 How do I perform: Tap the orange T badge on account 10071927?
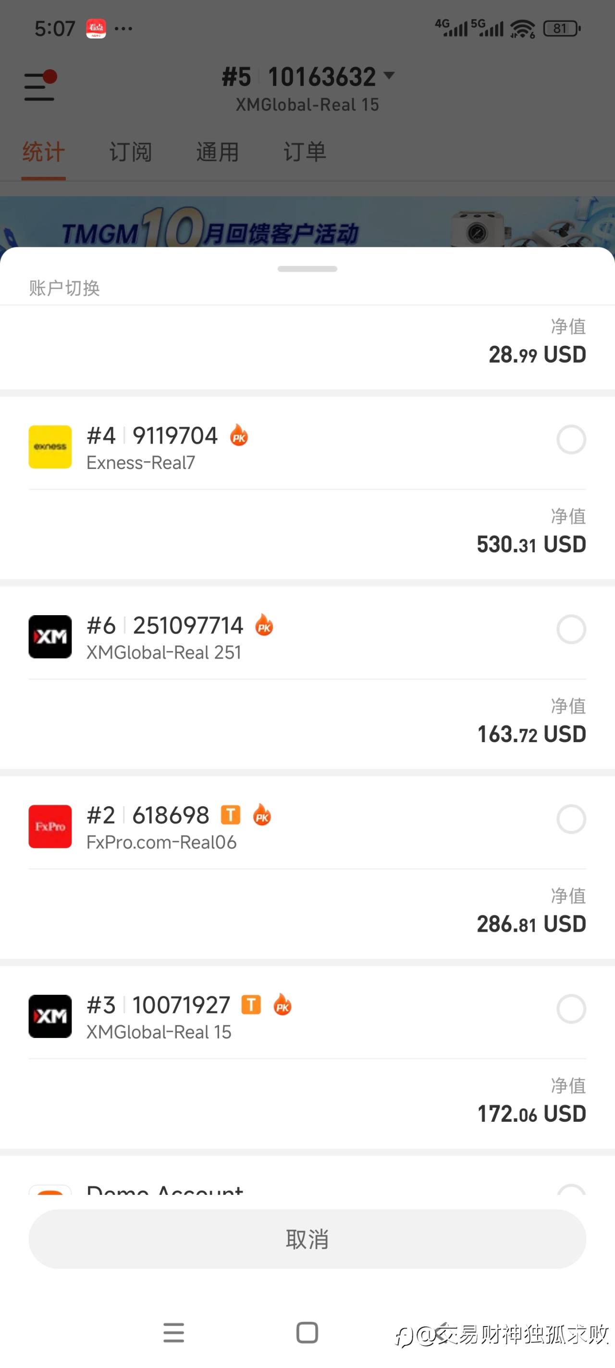click(x=251, y=1004)
